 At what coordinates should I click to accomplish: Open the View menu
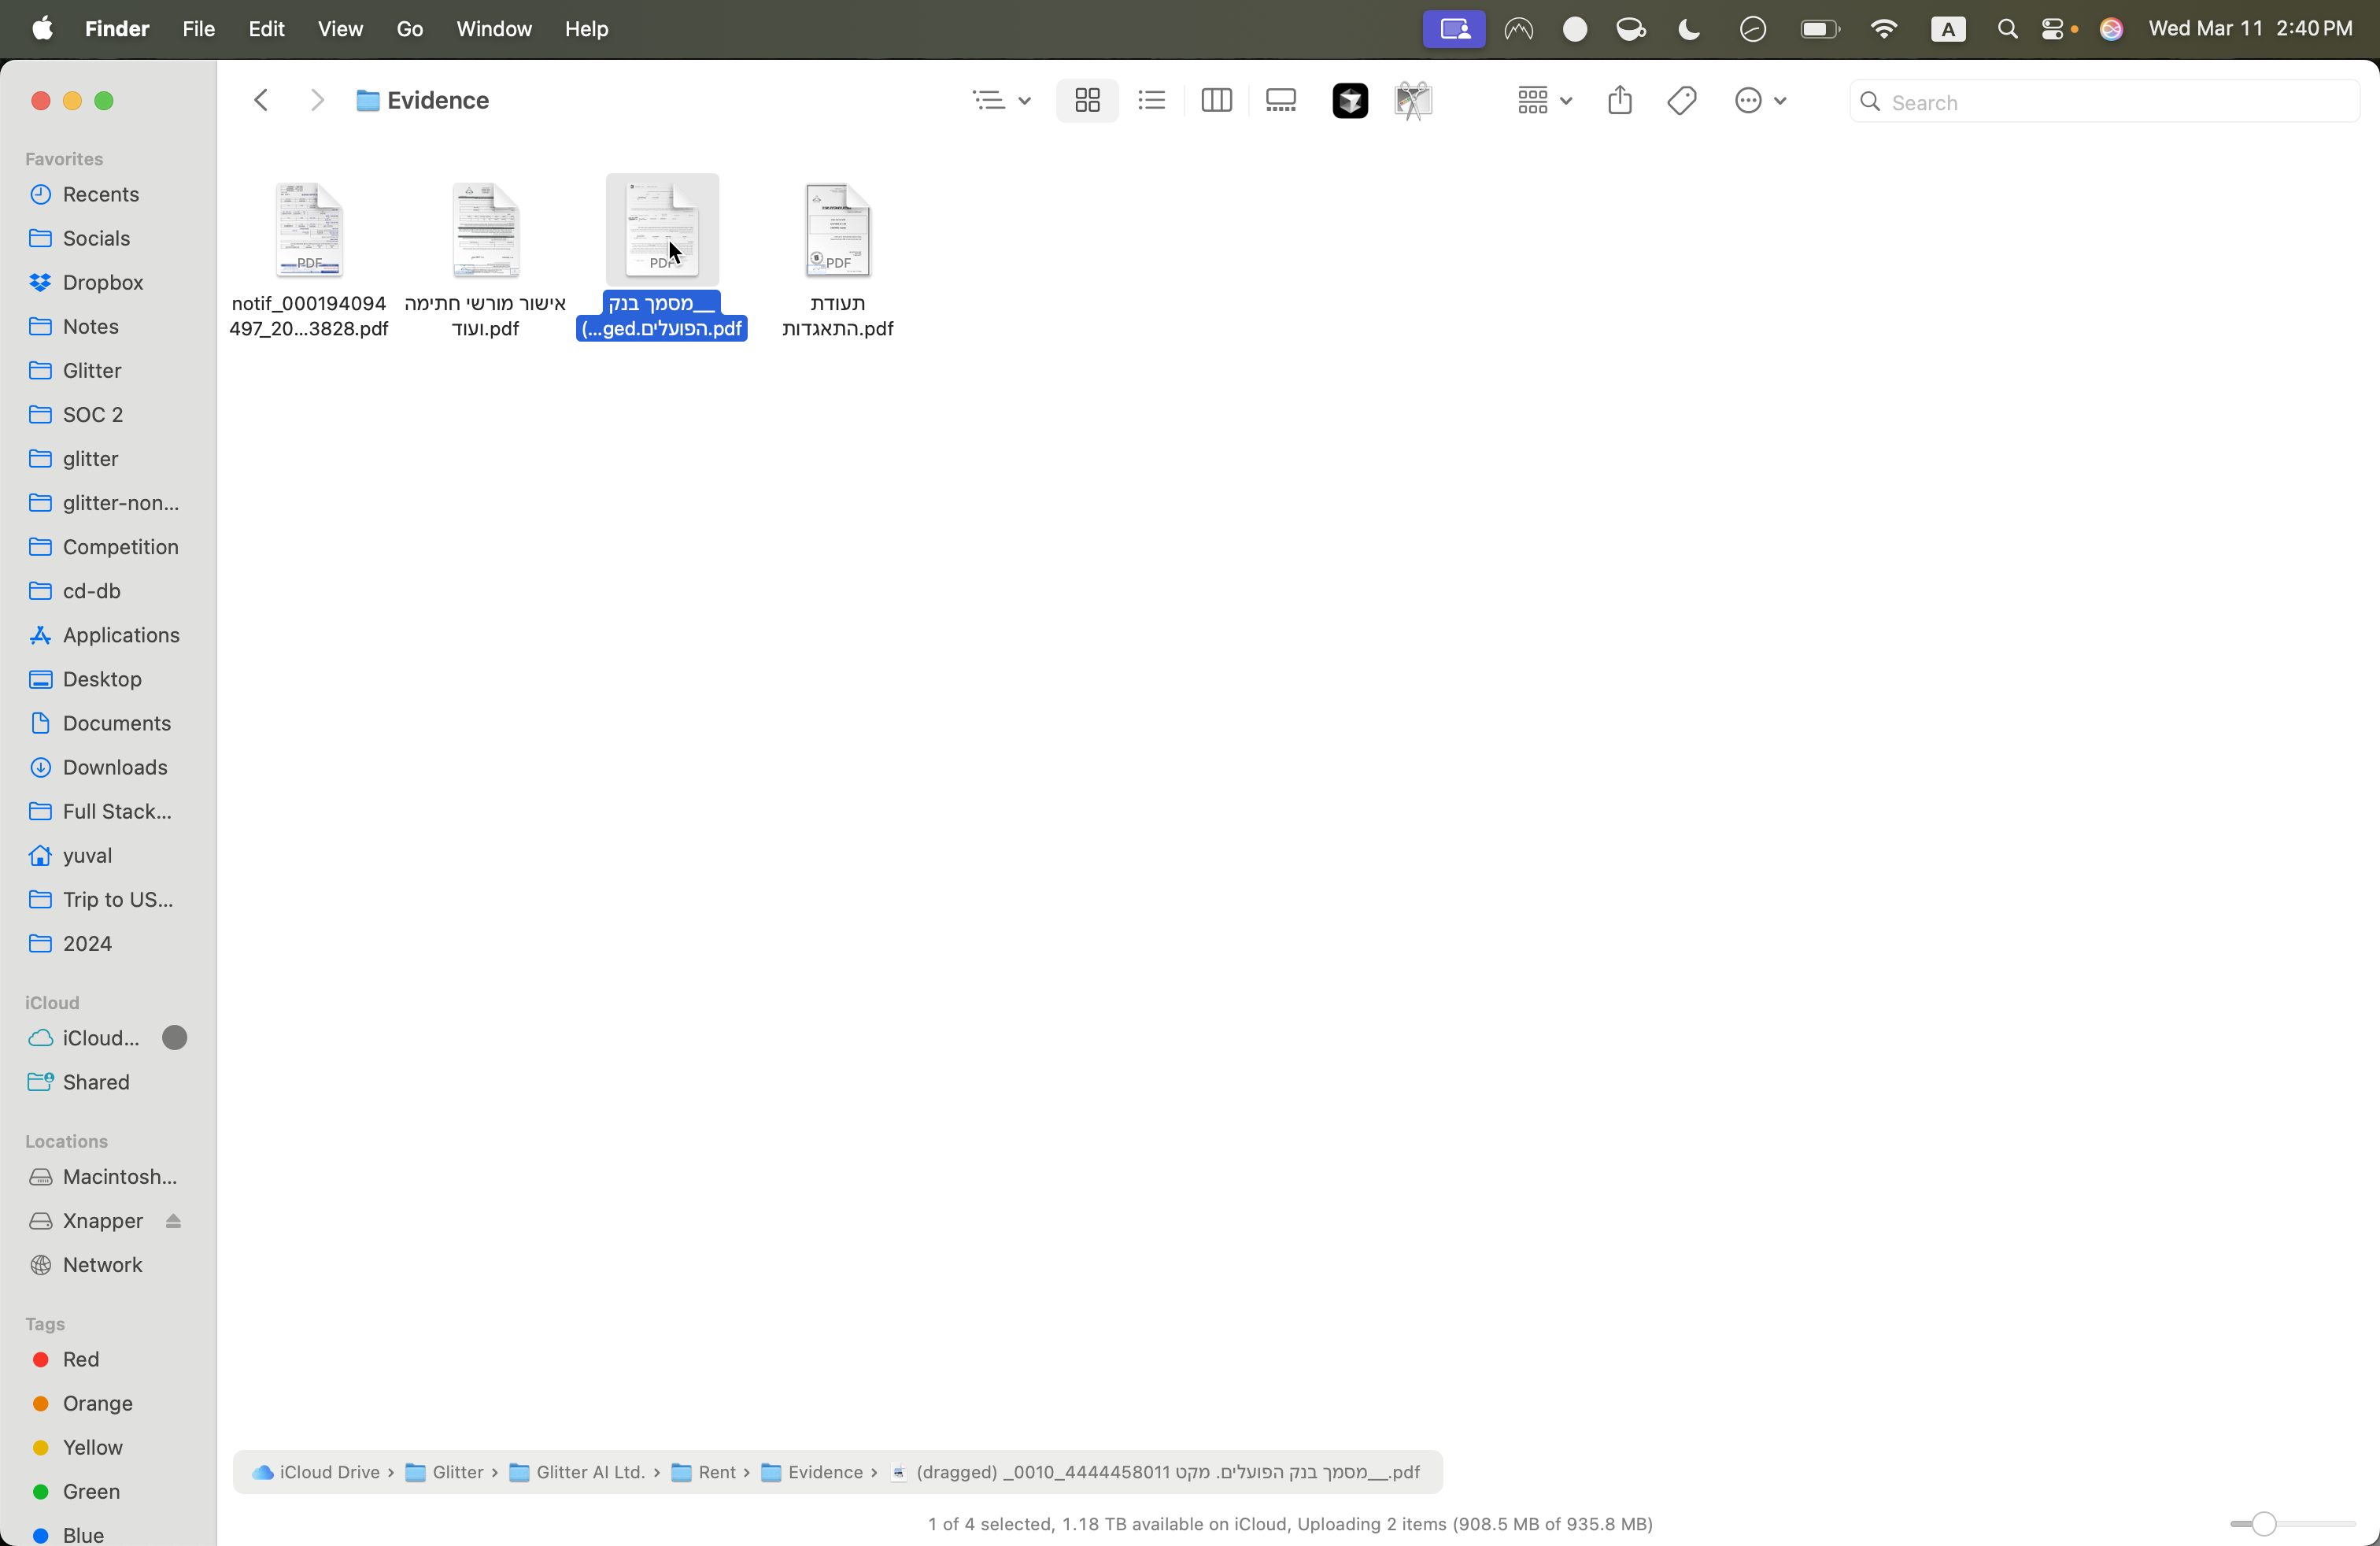click(340, 29)
